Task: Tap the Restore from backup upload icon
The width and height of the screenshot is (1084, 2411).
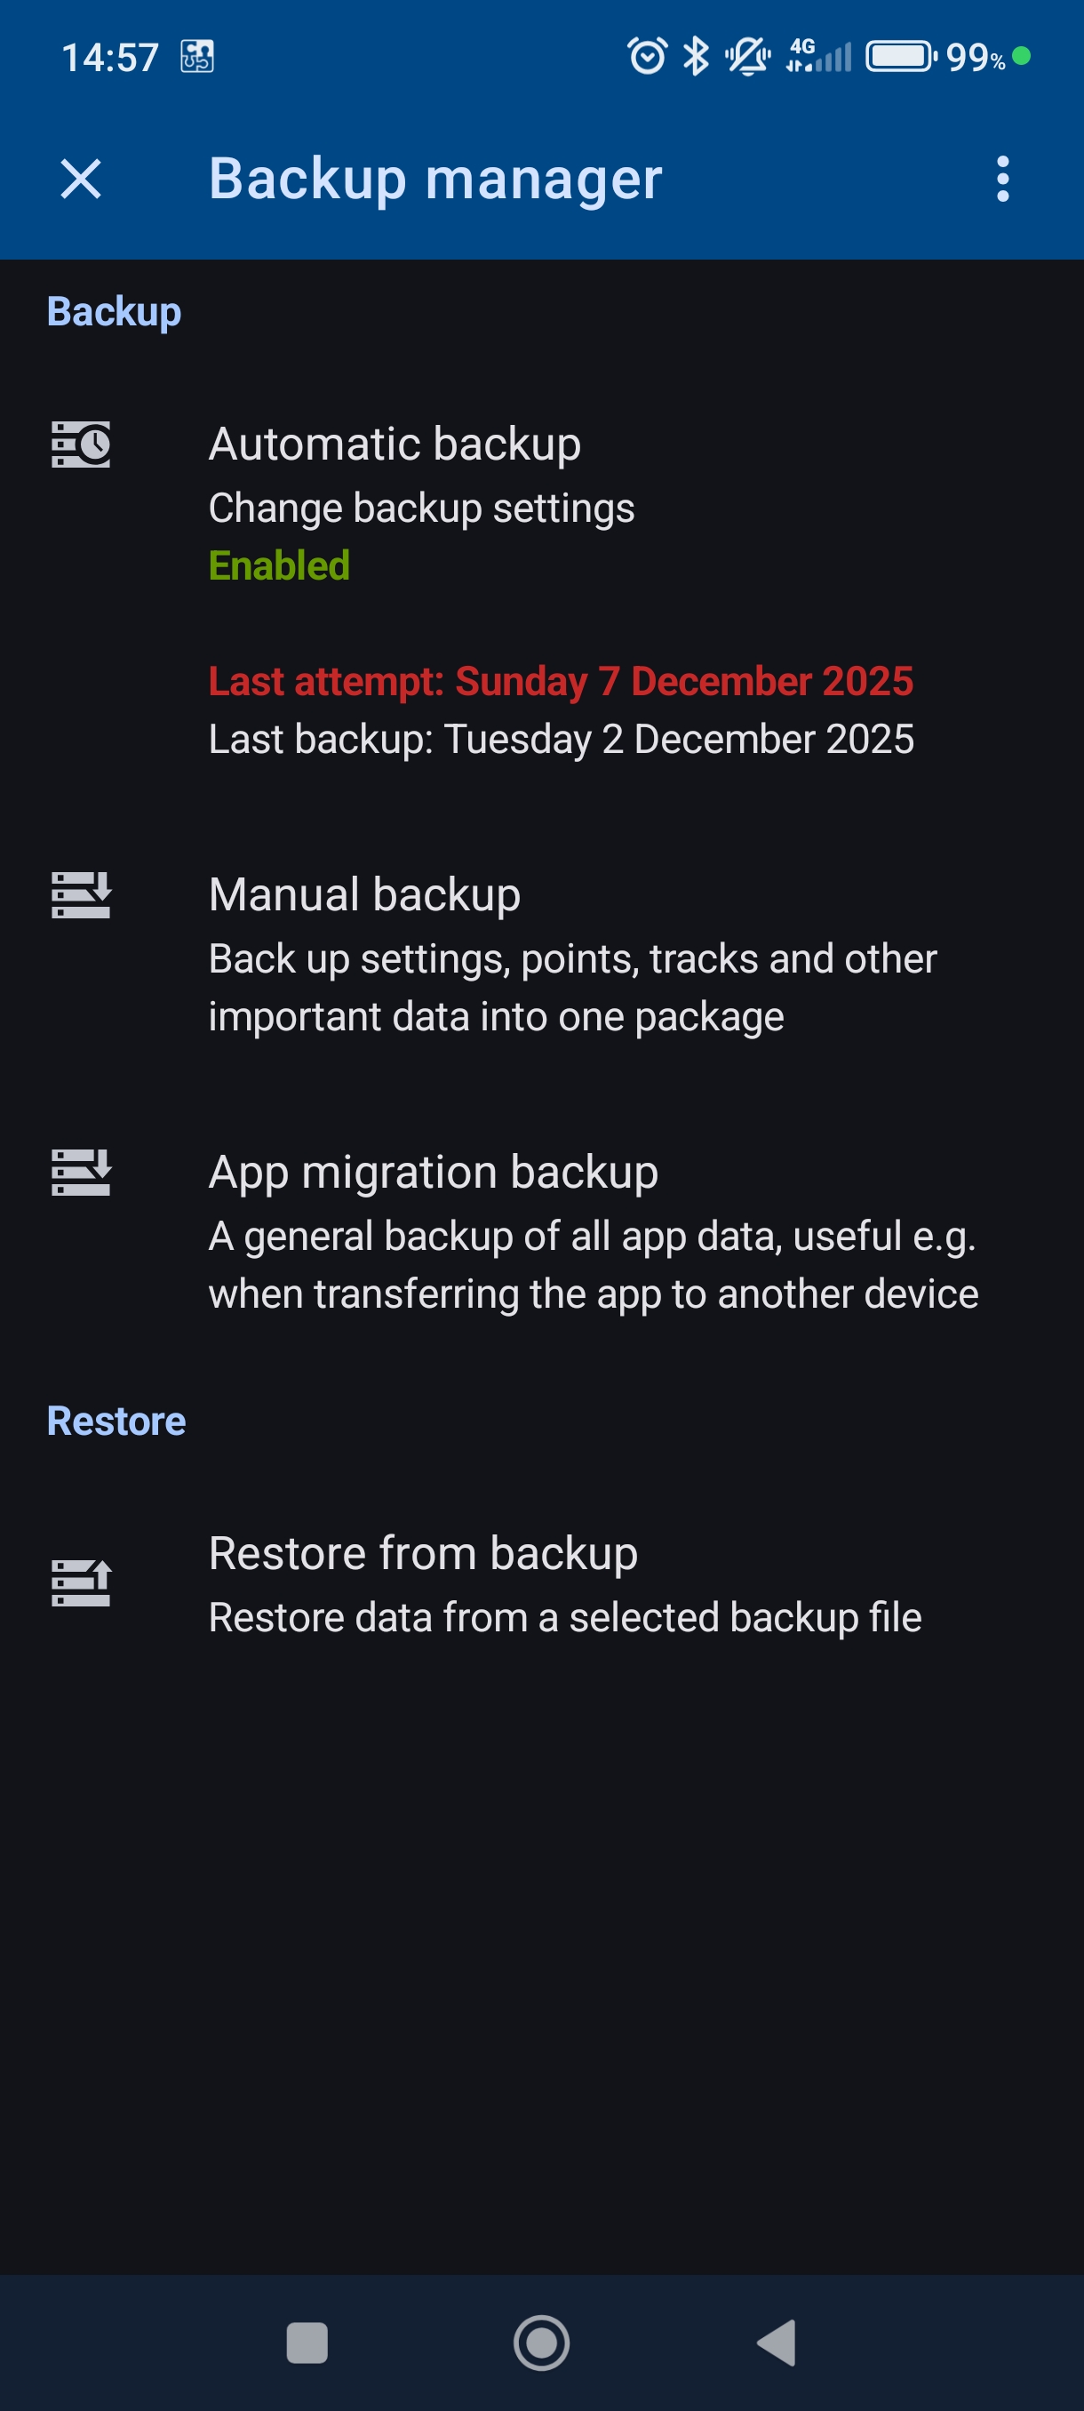Action: point(82,1582)
